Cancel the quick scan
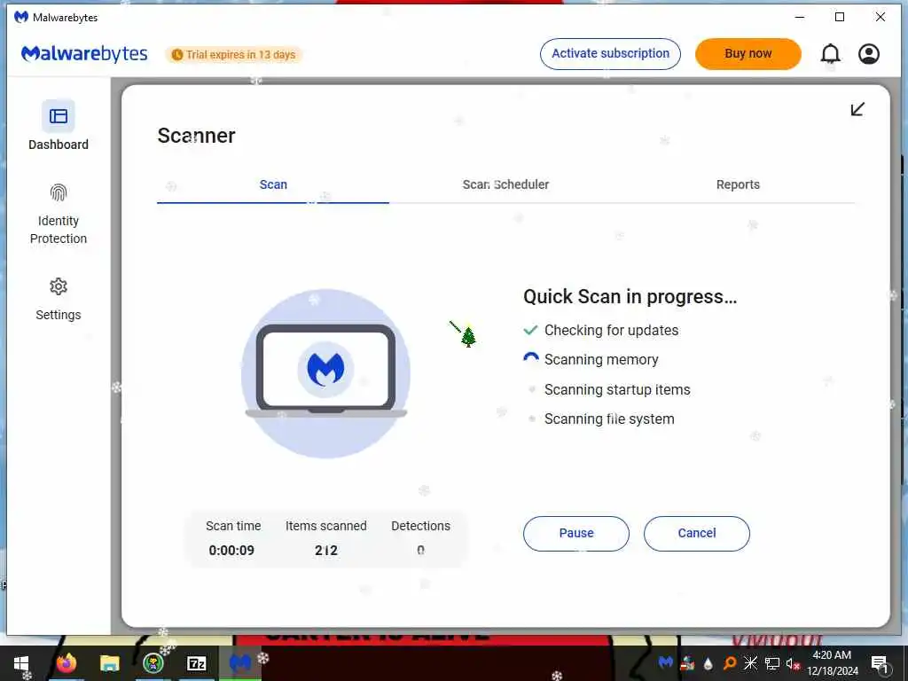Viewport: 908px width, 681px height. pos(697,533)
